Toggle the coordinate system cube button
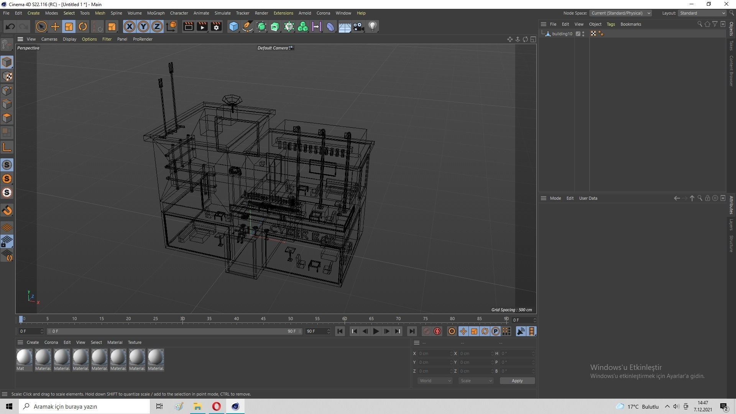 pos(172,26)
